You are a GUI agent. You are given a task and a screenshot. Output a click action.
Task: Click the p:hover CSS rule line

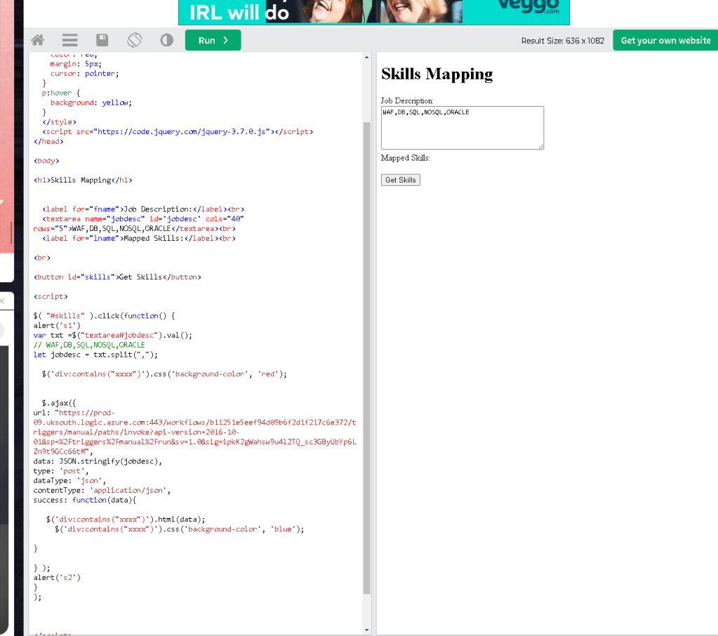(60, 93)
